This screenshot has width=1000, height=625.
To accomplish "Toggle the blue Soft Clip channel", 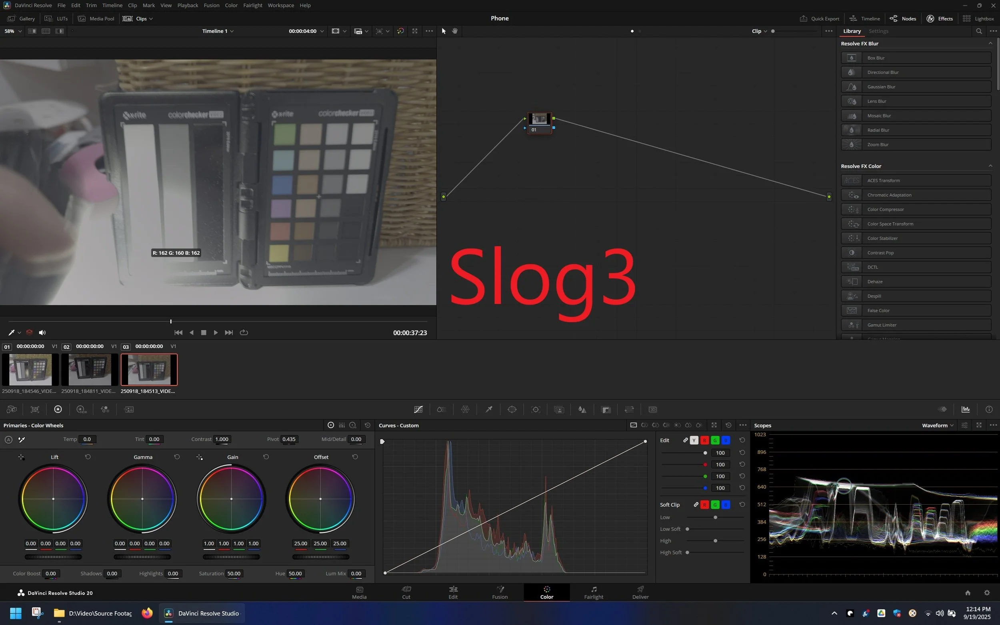I will click(x=726, y=505).
